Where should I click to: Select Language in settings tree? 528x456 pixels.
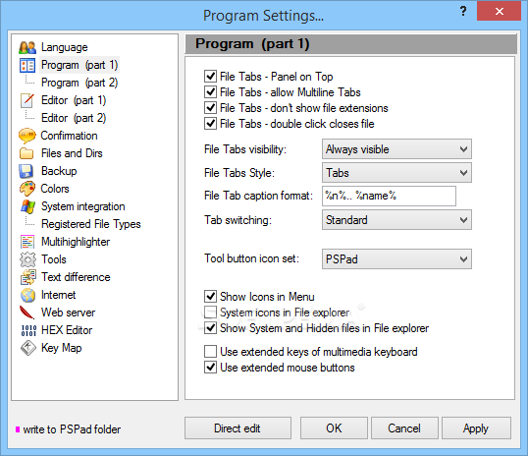coord(65,47)
